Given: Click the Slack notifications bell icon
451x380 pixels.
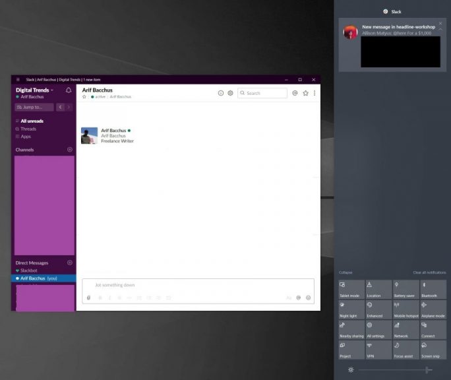Looking at the screenshot, I should point(69,90).
